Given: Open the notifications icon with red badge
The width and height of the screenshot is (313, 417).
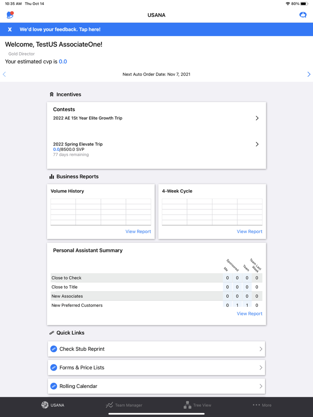Looking at the screenshot, I should 10,15.
